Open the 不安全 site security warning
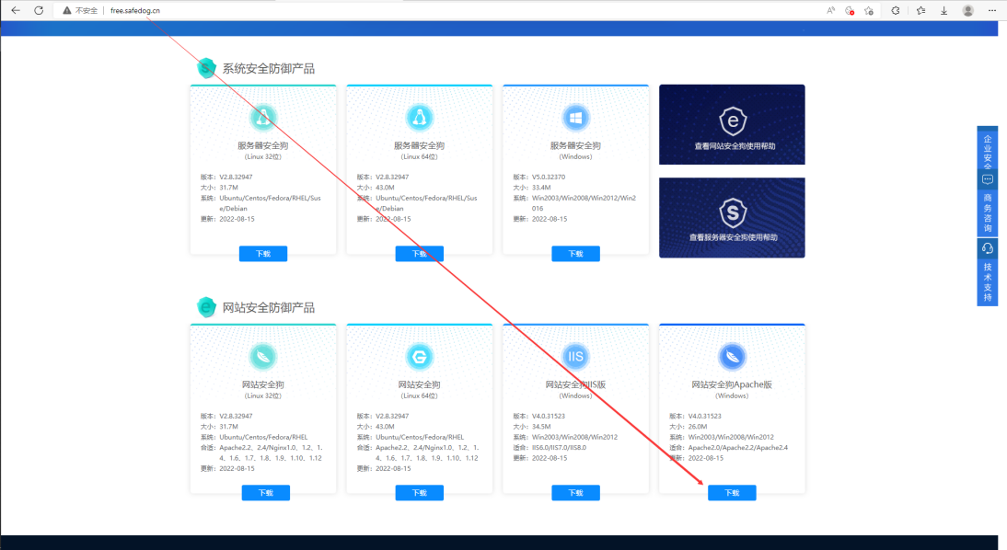Image resolution: width=1007 pixels, height=550 pixels. point(80,10)
